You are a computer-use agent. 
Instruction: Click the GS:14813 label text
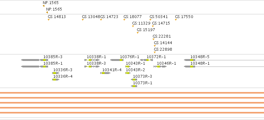[x=57, y=17]
